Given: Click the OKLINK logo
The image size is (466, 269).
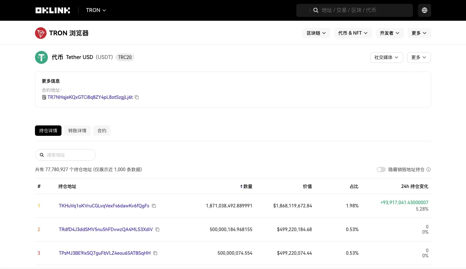Looking at the screenshot, I should coord(53,10).
